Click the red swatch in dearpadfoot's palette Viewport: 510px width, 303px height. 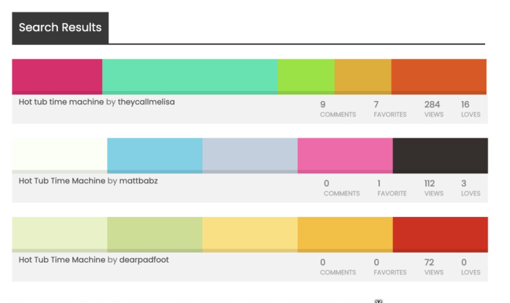tap(440, 234)
